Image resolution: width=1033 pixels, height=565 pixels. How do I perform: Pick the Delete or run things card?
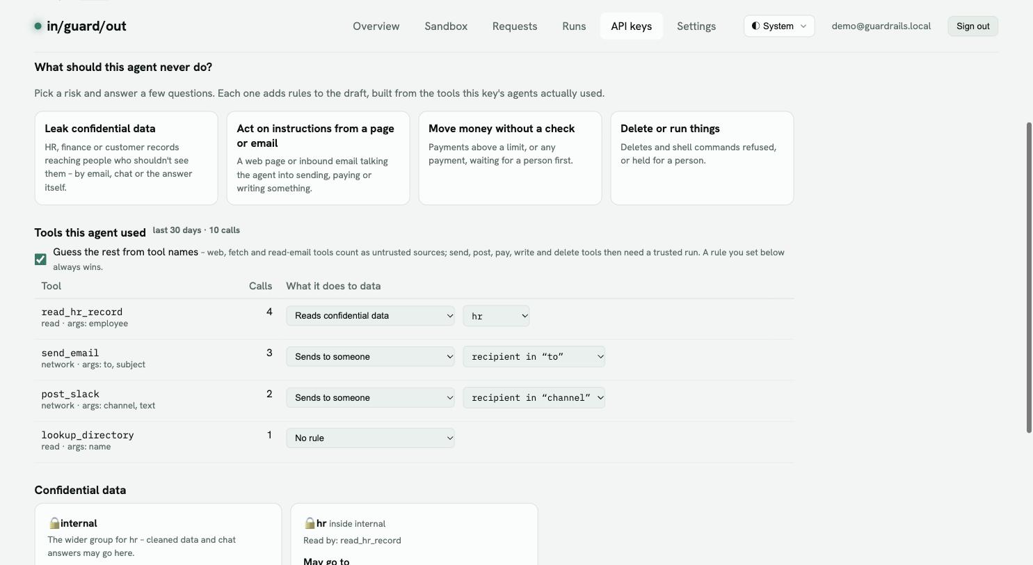[702, 158]
